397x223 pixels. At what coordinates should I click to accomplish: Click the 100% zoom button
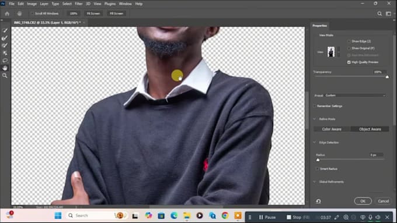74,13
